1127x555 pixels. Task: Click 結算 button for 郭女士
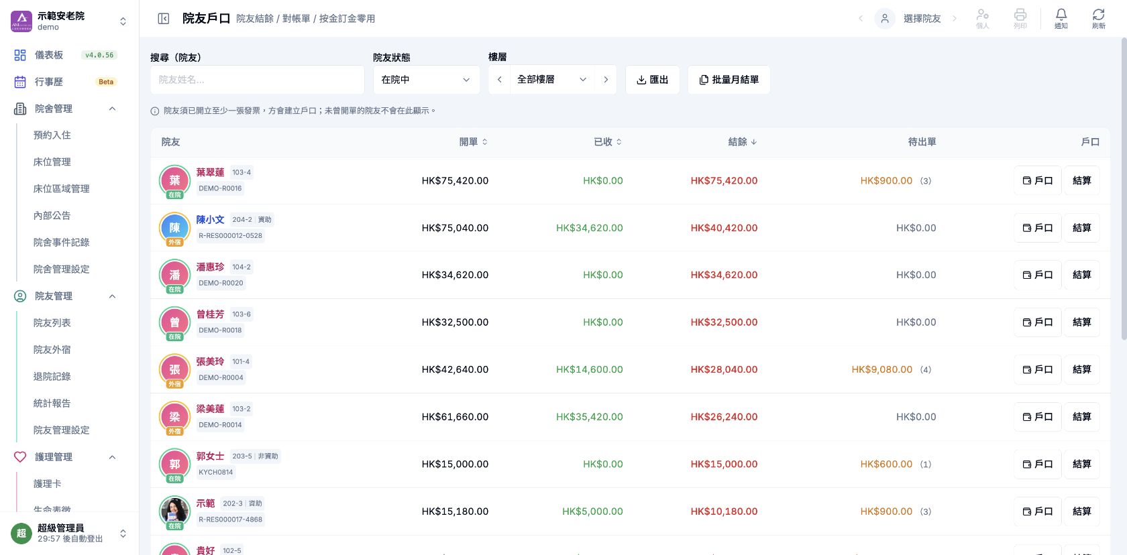point(1082,464)
